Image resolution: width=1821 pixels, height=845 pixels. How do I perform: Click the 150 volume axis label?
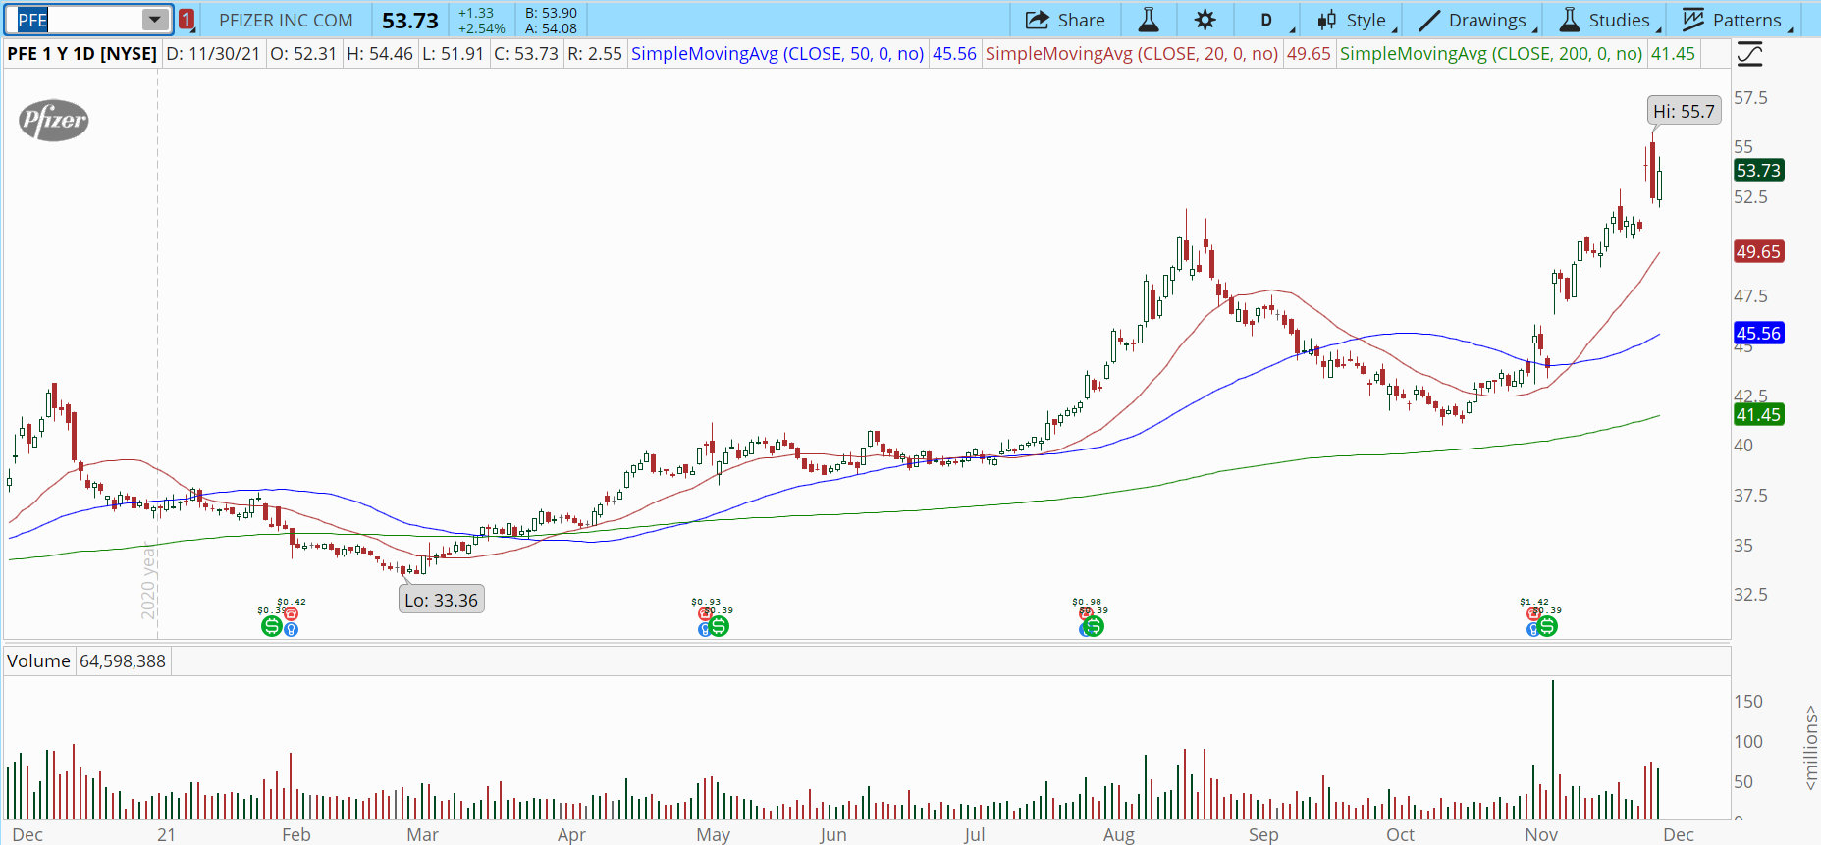click(x=1748, y=702)
